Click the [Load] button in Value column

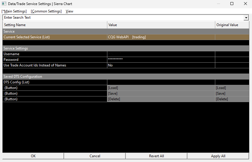(x=161, y=88)
